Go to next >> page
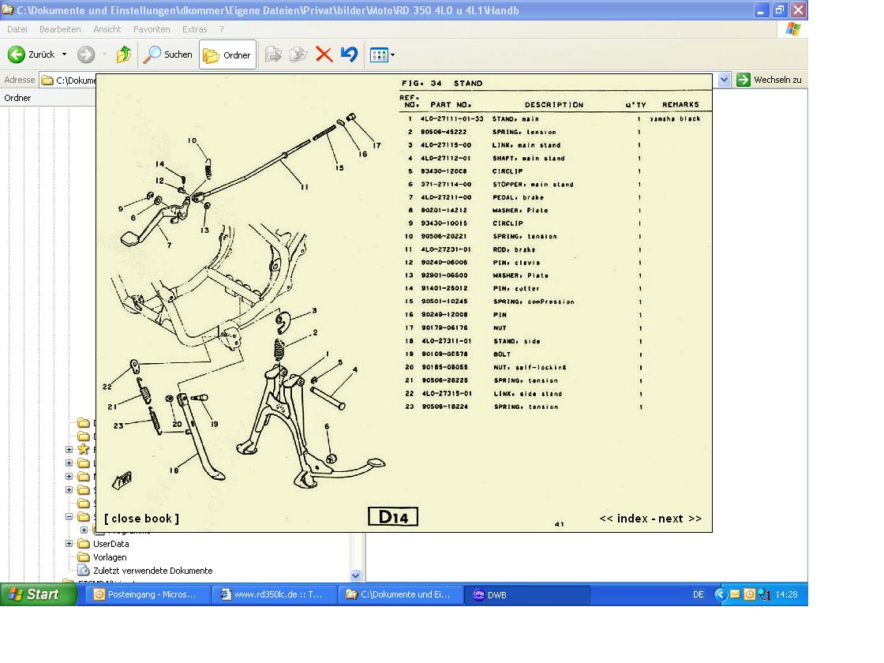This screenshot has width=884, height=663. (x=680, y=519)
